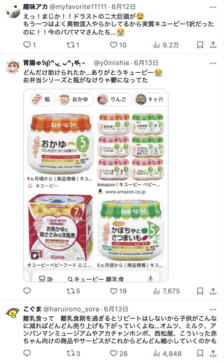Like the tweet with 19 likes
The image size is (224, 362).
pos(114,291)
